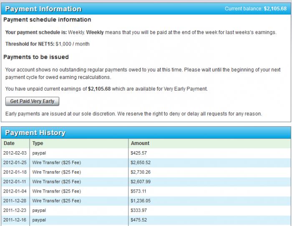Select Wire Transfer type in 2012-01-11 row
The image size is (292, 226).
tap(57, 182)
